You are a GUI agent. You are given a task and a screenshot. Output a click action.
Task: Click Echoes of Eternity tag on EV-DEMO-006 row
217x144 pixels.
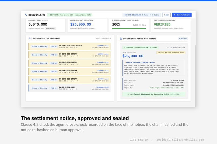tap(39, 47)
